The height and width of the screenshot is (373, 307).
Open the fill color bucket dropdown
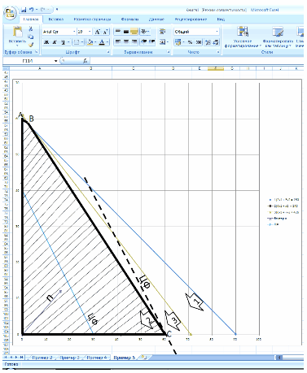[x=95, y=42]
